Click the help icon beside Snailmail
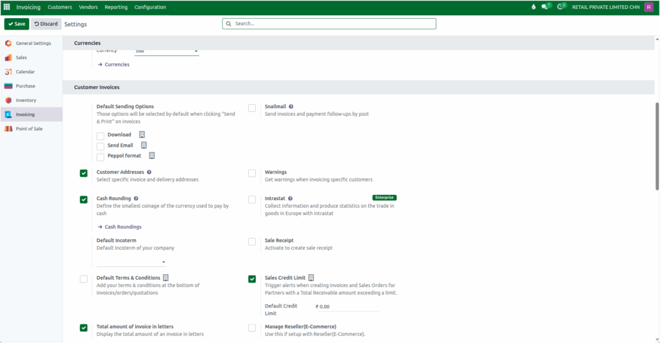Image resolution: width=660 pixels, height=343 pixels. pyautogui.click(x=291, y=107)
